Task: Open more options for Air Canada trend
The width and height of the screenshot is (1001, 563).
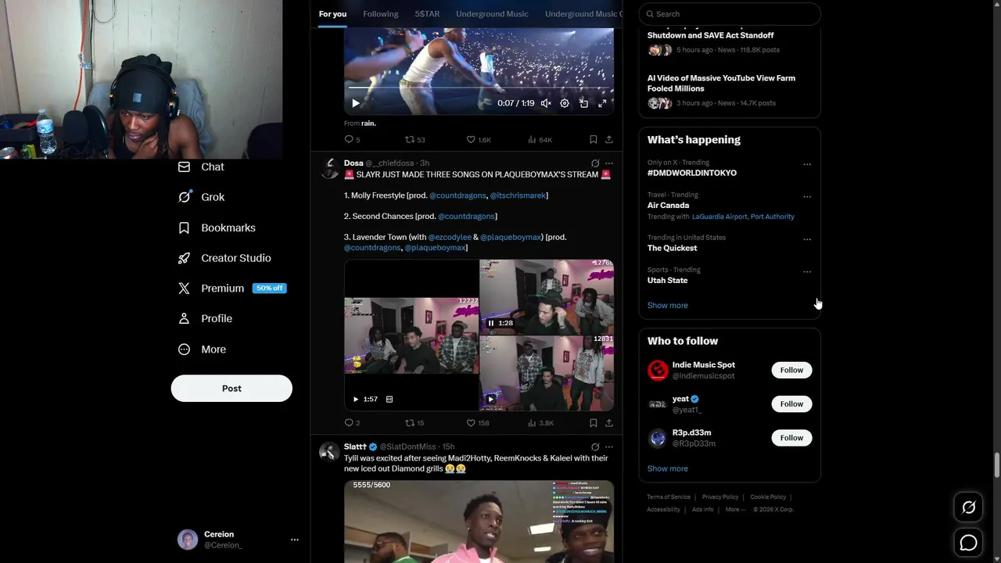Action: [807, 197]
